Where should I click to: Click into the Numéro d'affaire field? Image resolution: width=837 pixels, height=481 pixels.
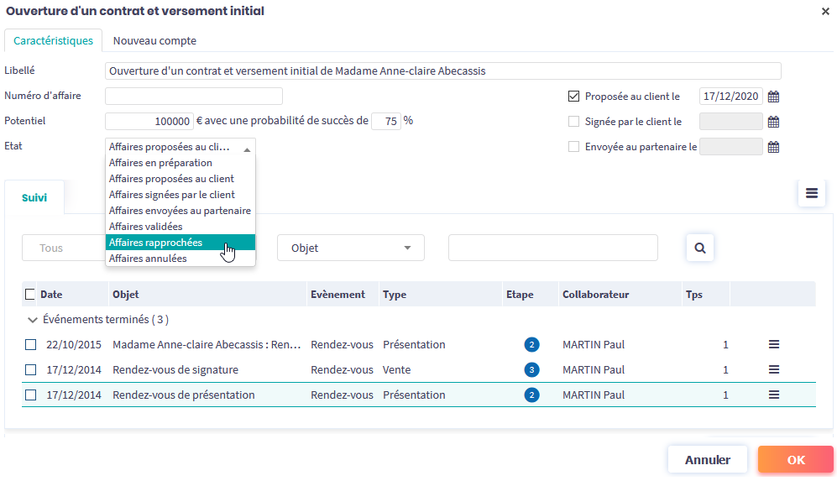[193, 97]
